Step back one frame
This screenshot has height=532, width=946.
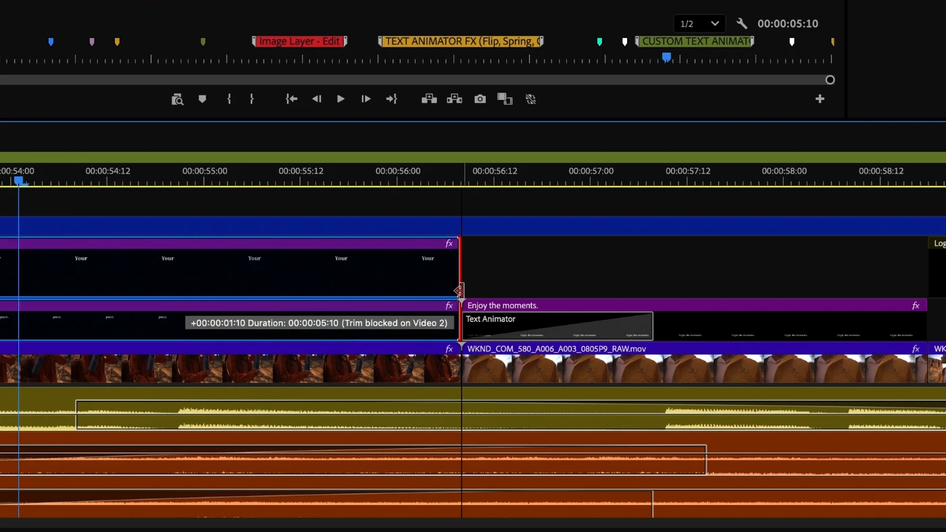point(316,99)
